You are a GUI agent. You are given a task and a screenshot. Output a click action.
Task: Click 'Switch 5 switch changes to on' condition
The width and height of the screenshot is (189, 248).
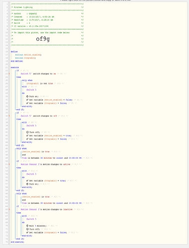pyautogui.click(x=38, y=74)
